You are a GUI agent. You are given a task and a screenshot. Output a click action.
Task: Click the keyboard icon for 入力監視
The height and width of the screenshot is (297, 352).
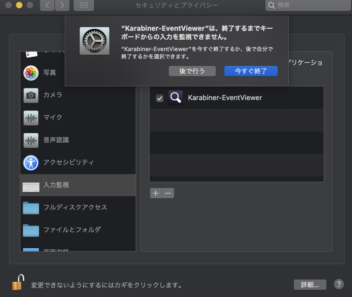coord(31,187)
